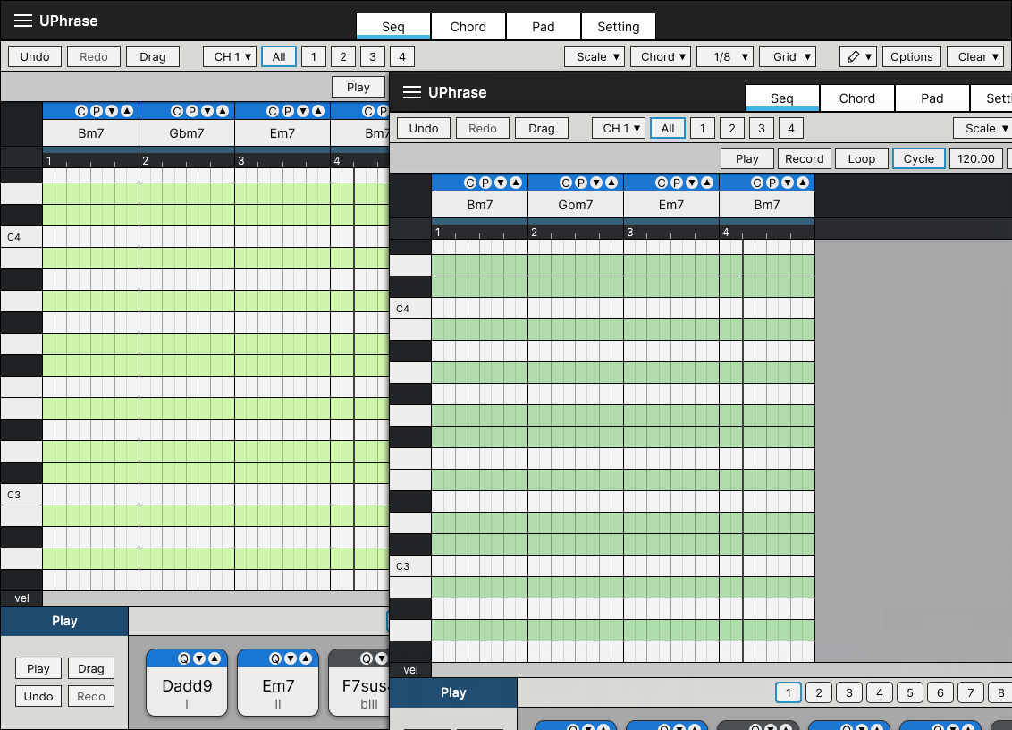Image resolution: width=1012 pixels, height=730 pixels.
Task: Open the 1/8 note length dropdown
Action: [725, 57]
